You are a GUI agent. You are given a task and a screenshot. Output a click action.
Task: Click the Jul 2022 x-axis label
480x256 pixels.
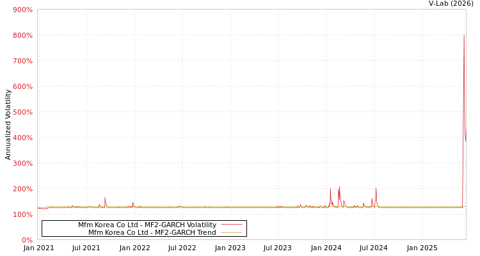(x=182, y=248)
